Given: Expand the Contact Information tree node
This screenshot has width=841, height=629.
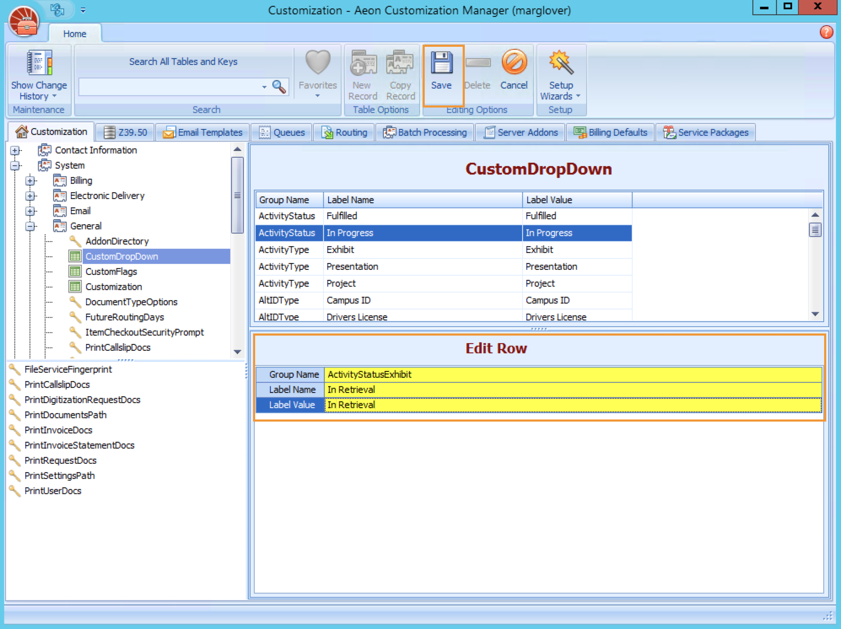Looking at the screenshot, I should [x=15, y=151].
